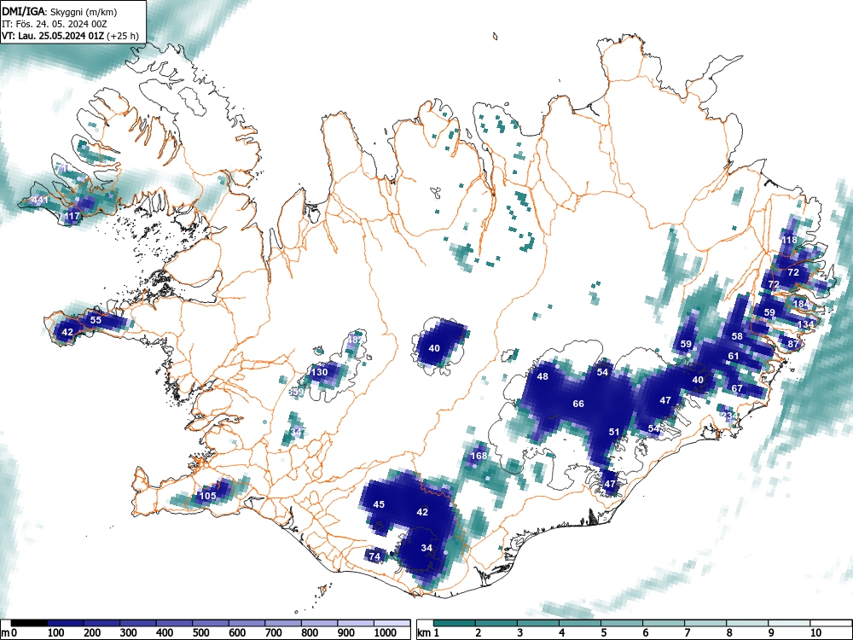The width and height of the screenshot is (853, 640).
Task: Pick the darkest blue 100–200 m swatch
Action: click(66, 623)
